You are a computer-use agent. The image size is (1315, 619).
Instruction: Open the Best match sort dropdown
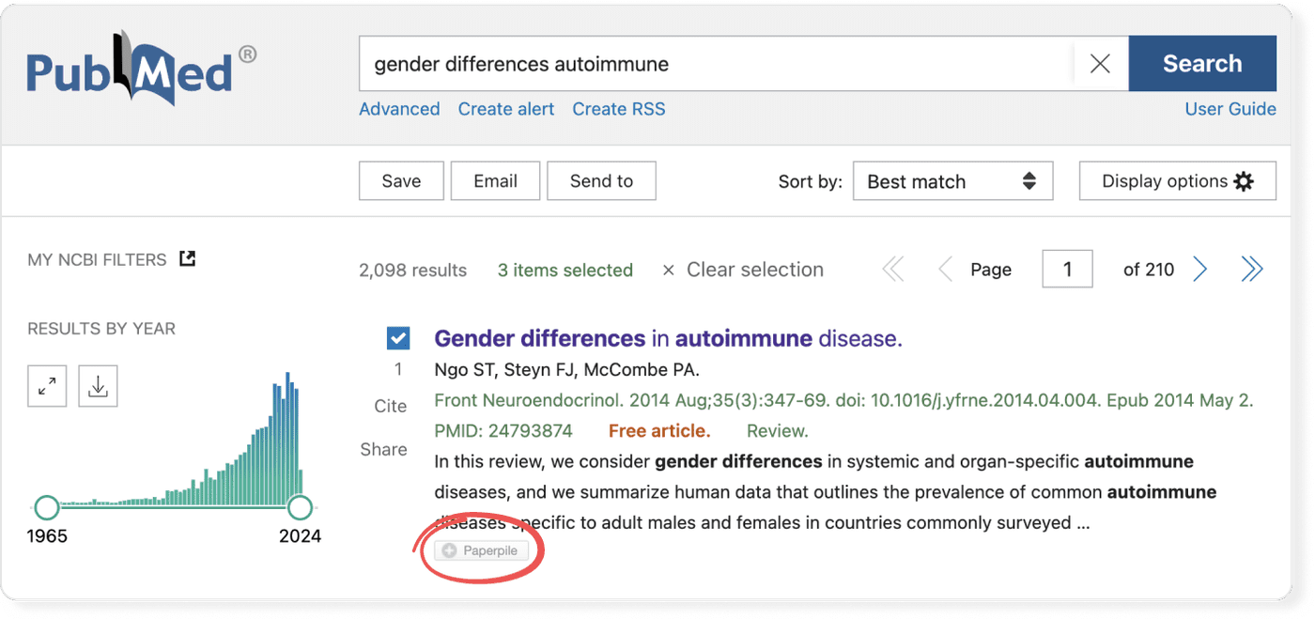(952, 180)
